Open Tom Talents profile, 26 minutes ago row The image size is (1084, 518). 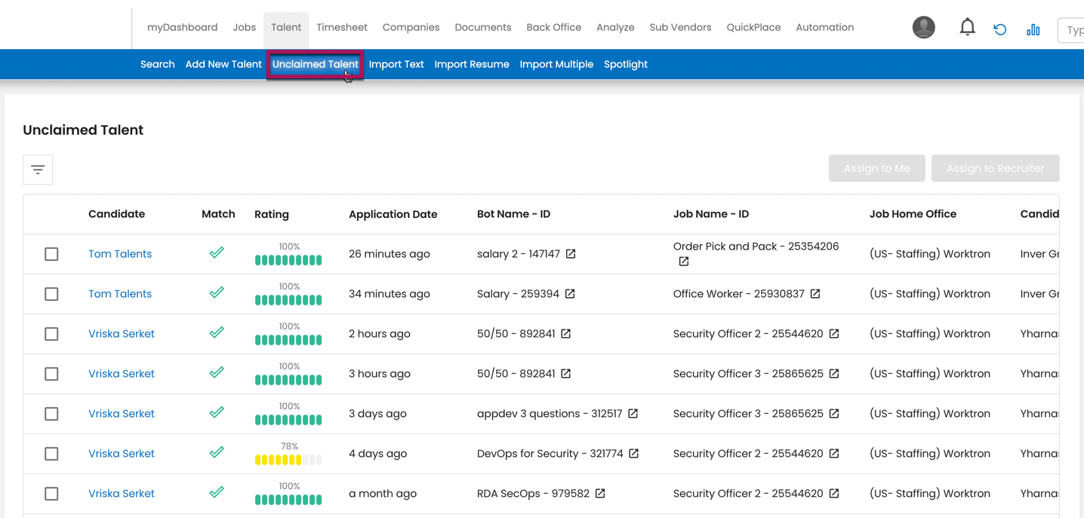[120, 254]
